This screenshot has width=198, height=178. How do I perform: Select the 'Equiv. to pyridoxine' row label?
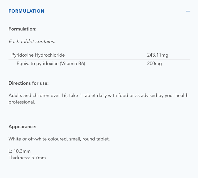click(38, 64)
